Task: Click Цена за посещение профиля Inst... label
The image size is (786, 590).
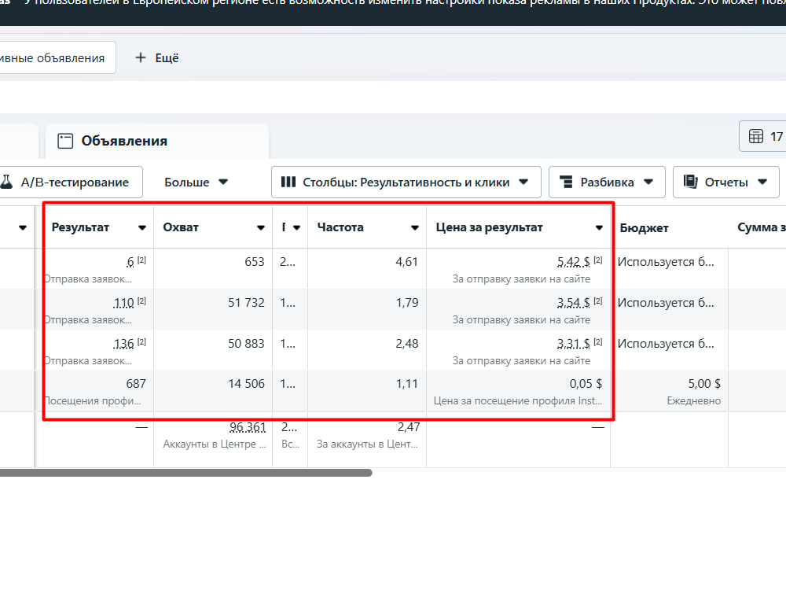Action: coord(518,401)
